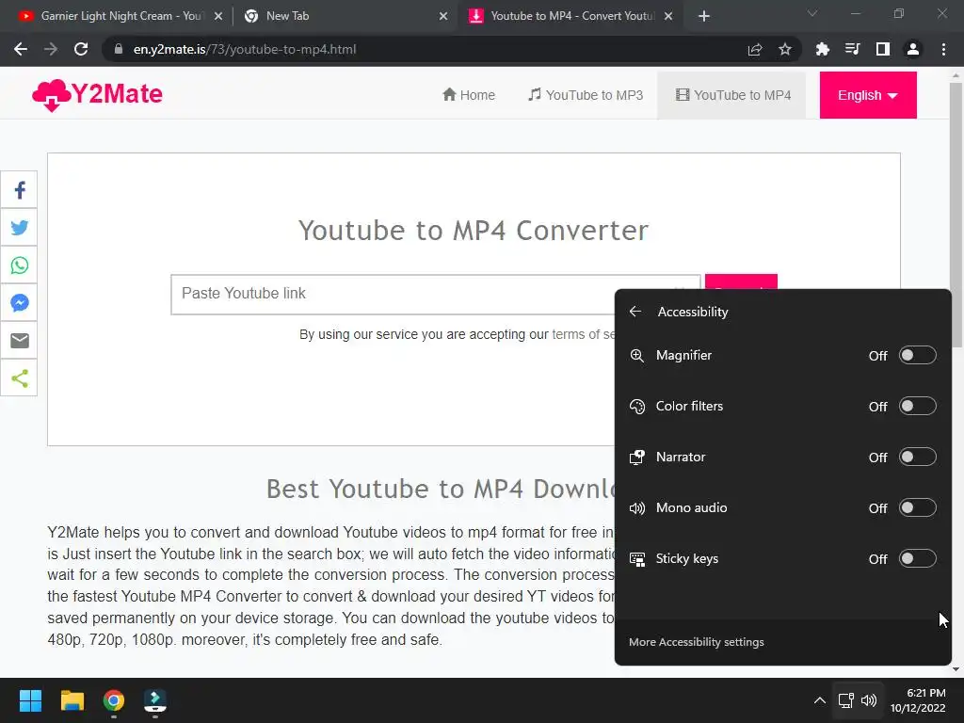Image resolution: width=964 pixels, height=723 pixels.
Task: Open YouTube to MP4 nav item
Action: pyautogui.click(x=732, y=95)
